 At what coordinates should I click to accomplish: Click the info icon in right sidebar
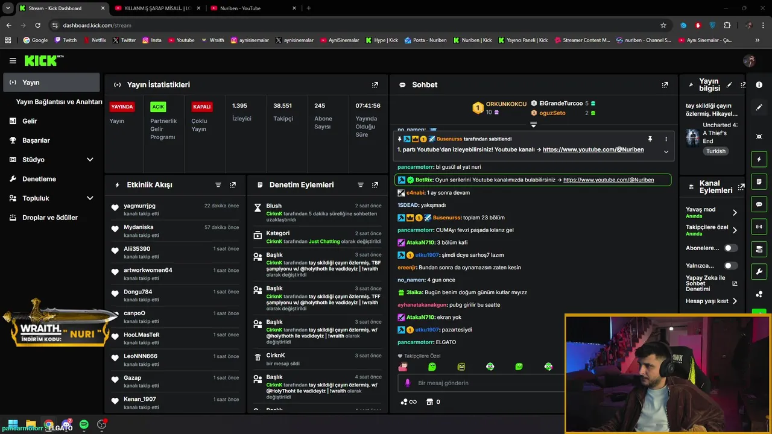pos(759,85)
